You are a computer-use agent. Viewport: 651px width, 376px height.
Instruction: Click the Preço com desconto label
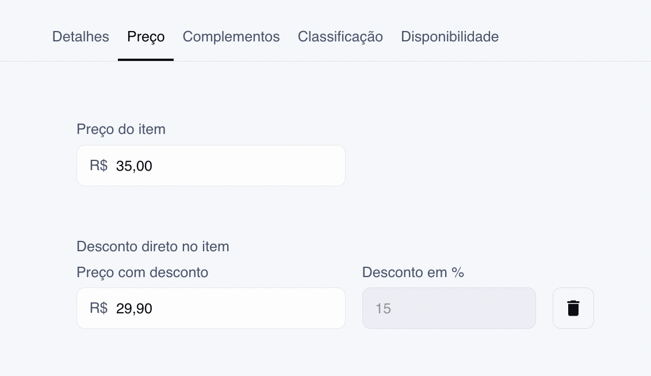tap(143, 273)
